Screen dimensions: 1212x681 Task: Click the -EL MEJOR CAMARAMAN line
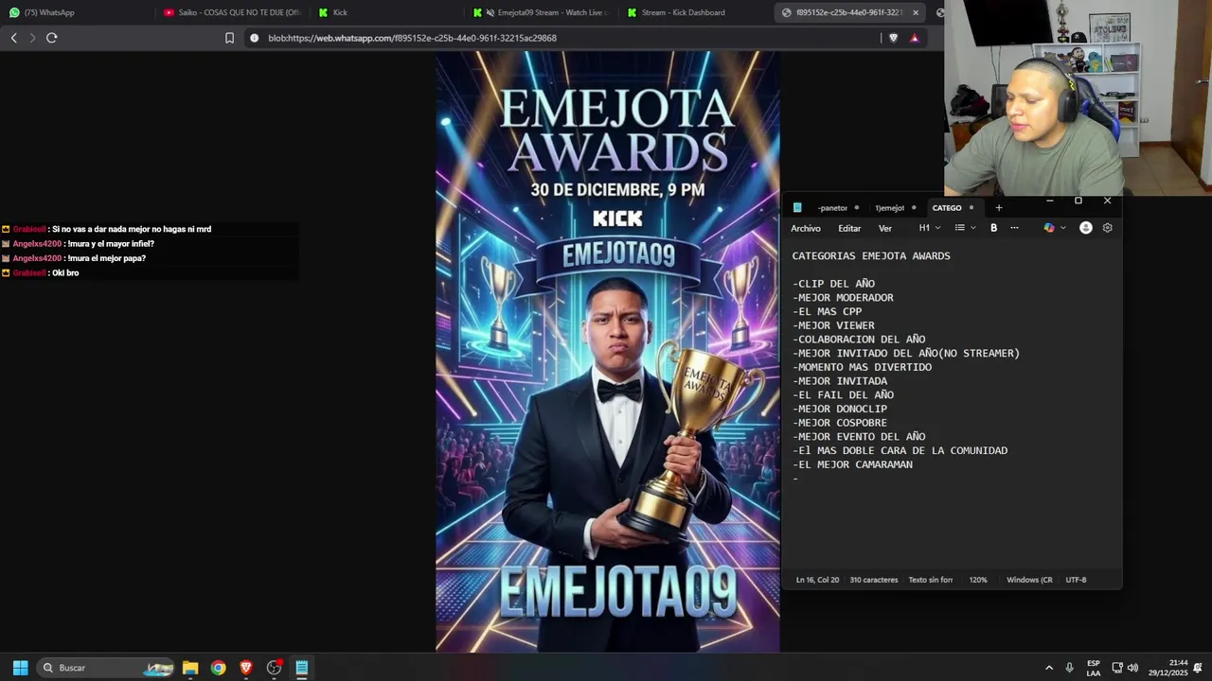852,465
